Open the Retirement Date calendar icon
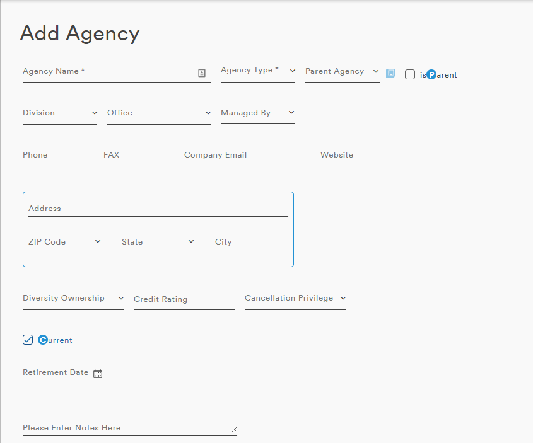The image size is (533, 443). (x=98, y=374)
